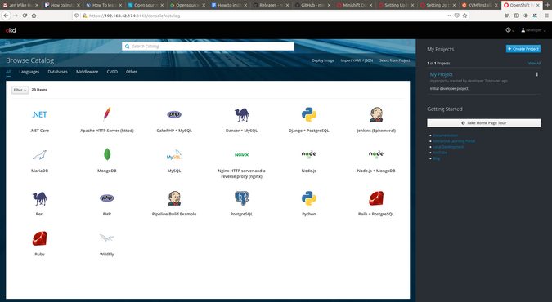Click the okd logo
Image resolution: width=552 pixels, height=302 pixels.
pos(11,30)
